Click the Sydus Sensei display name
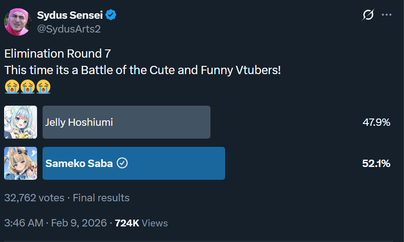The image size is (404, 242). tap(70, 15)
